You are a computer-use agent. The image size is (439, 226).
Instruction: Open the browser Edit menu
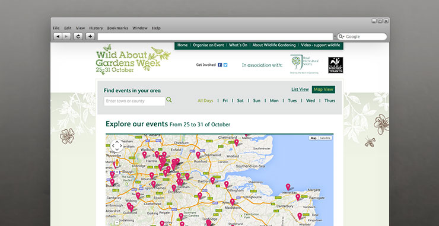point(68,28)
